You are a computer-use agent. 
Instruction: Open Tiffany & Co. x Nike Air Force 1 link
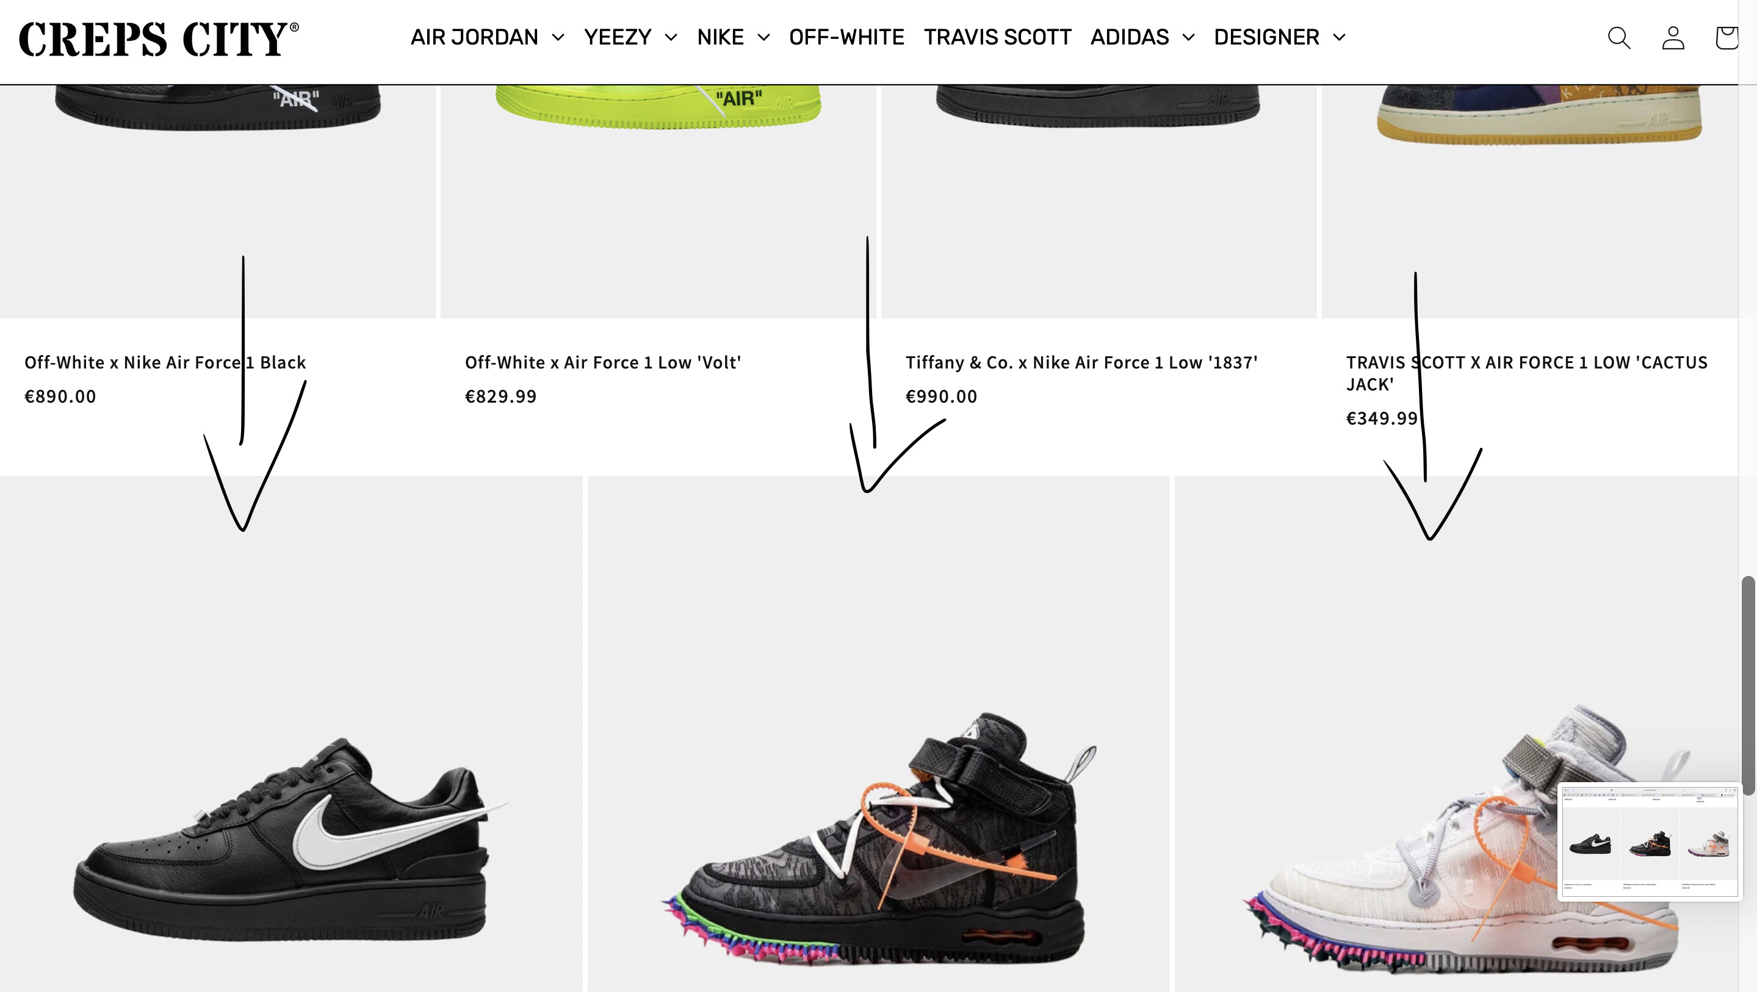point(1082,363)
